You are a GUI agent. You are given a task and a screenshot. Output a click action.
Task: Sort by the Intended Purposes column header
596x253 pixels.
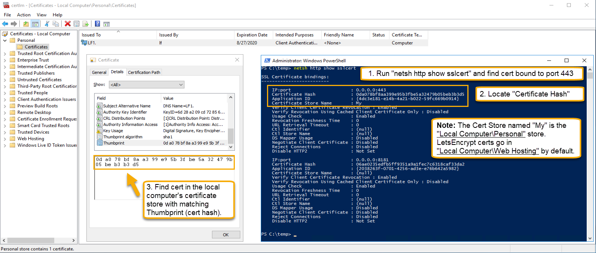297,35
